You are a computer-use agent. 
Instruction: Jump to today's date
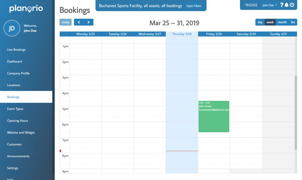point(65,22)
